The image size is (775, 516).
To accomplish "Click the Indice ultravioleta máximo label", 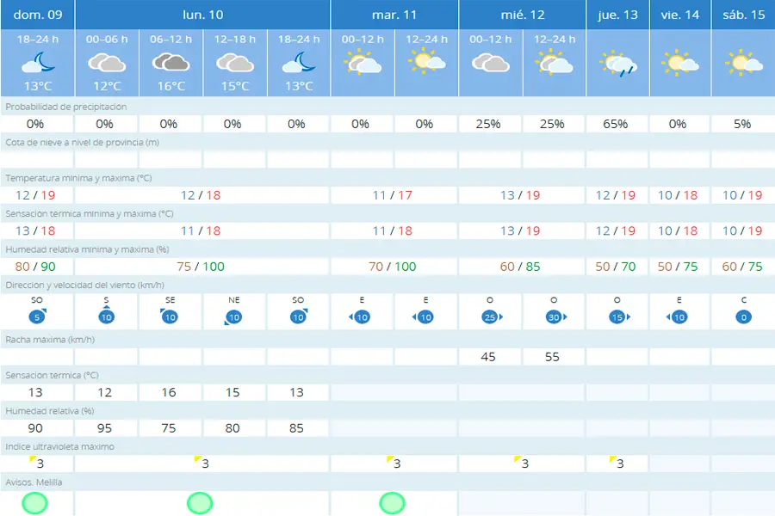I will 59,446.
